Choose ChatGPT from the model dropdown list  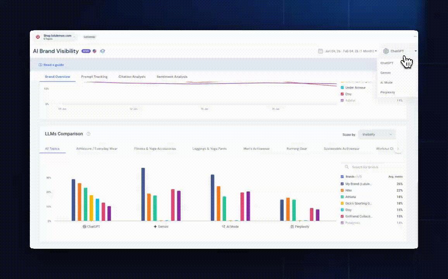(386, 63)
